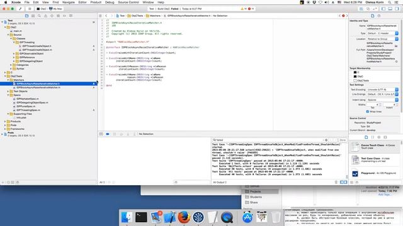The height and width of the screenshot is (226, 403).
Task: Open the Indent Using dropdown
Action: click(x=382, y=100)
